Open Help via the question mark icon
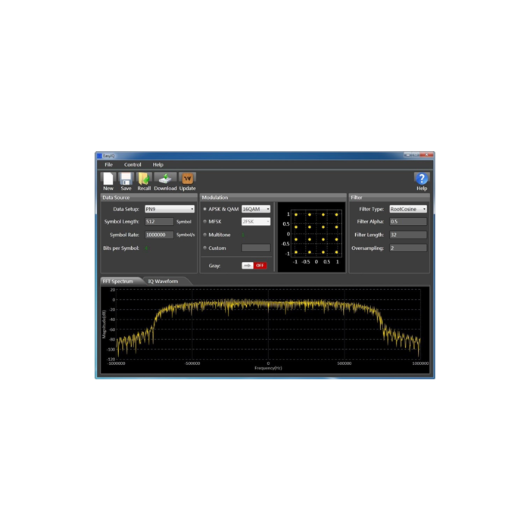 click(422, 179)
